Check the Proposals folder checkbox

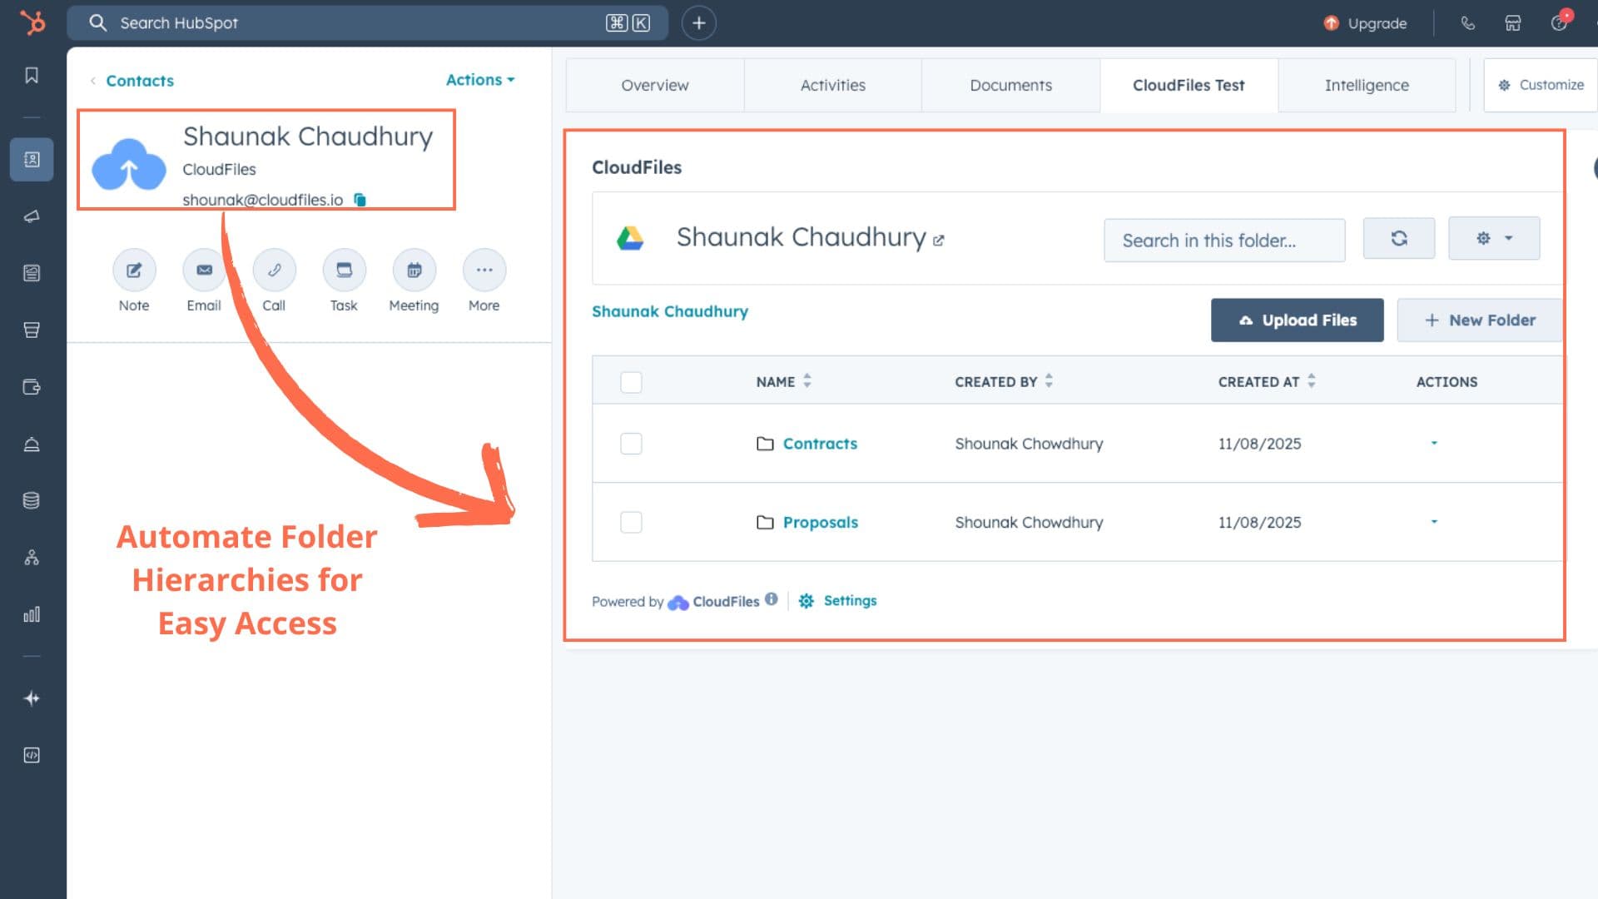(631, 522)
